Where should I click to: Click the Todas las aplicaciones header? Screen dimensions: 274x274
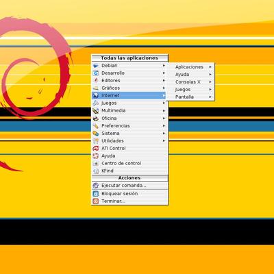pos(129,58)
